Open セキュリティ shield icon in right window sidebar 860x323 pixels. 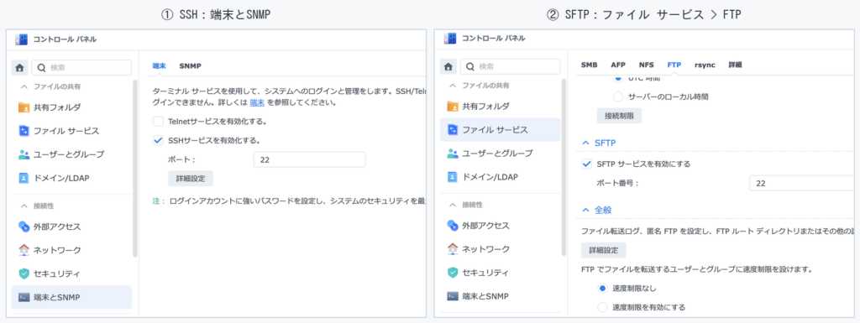pyautogui.click(x=453, y=273)
